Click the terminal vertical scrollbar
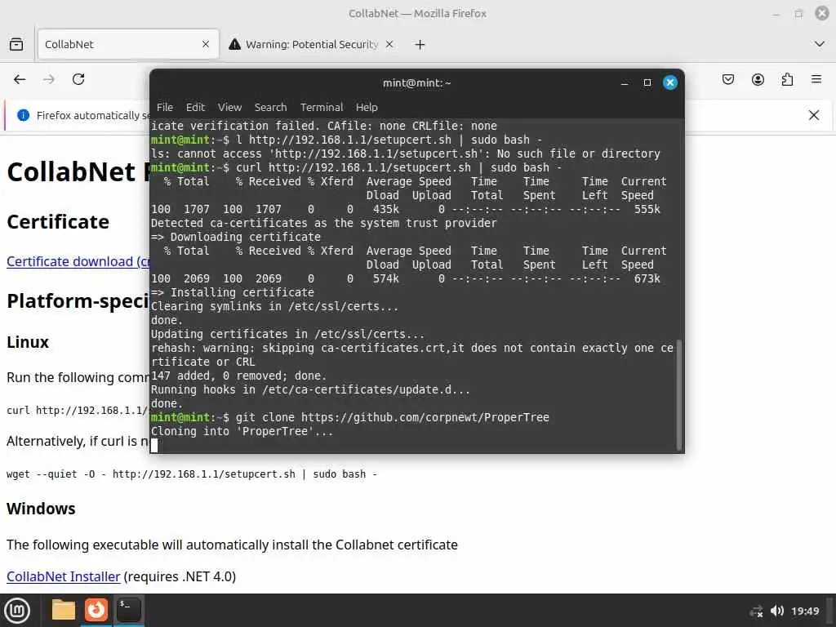The image size is (836, 627). click(x=678, y=394)
